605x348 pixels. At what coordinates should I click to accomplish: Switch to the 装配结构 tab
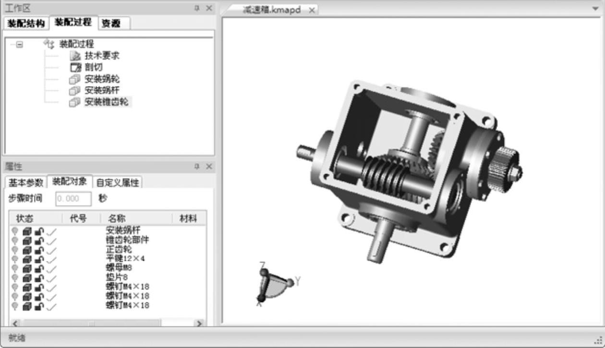26,23
